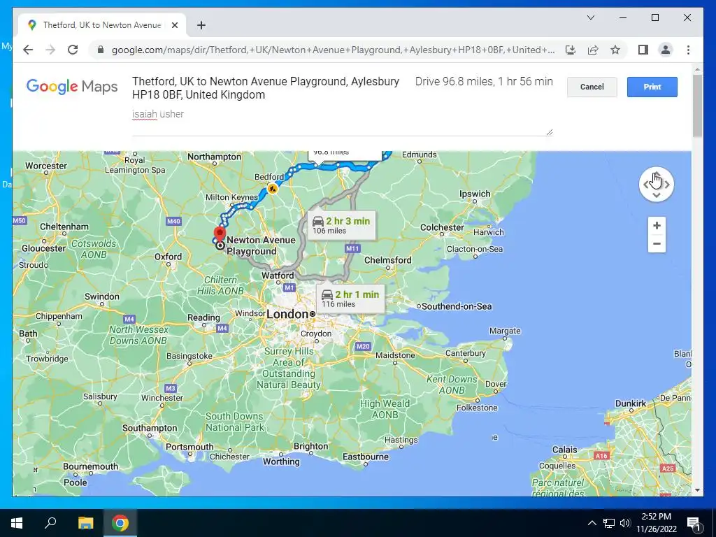Select the 2 hr 1 min 116 miles route

(350, 299)
